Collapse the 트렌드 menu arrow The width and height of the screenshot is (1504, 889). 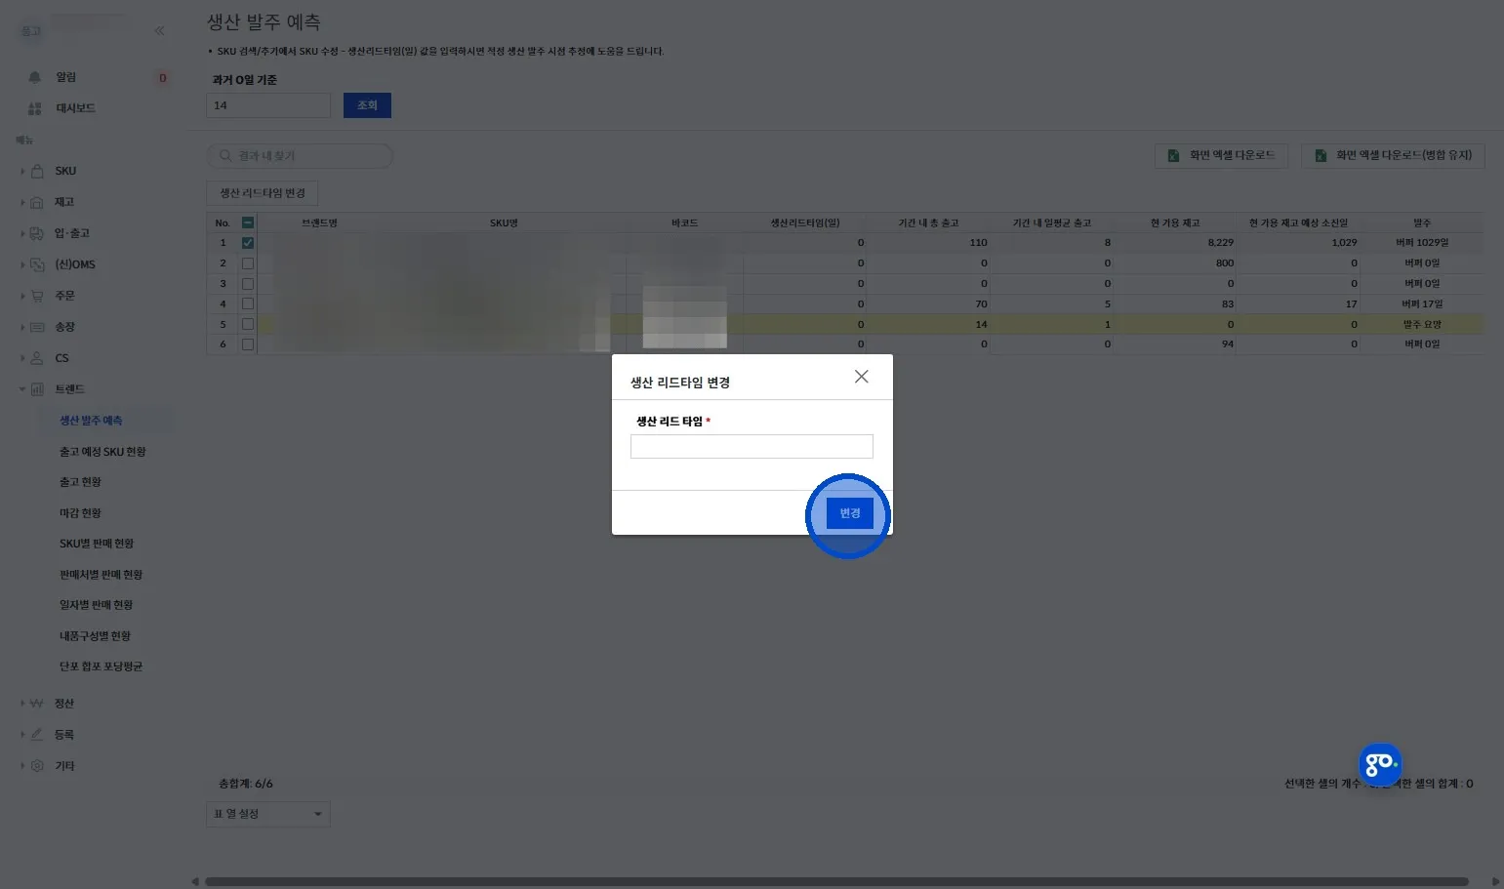(x=22, y=389)
